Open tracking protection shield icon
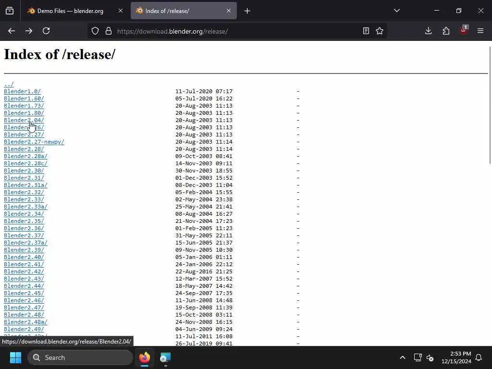Screen dimensions: 492x369 coord(95,31)
